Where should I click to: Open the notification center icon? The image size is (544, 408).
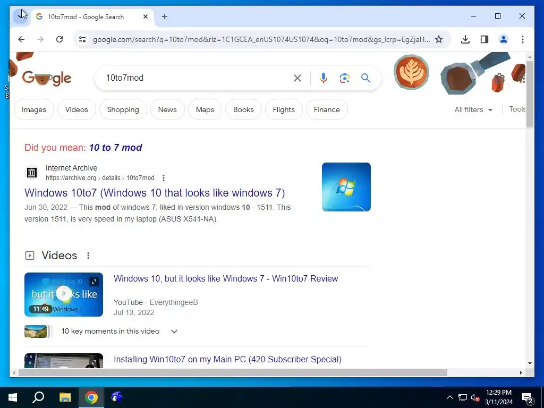[x=528, y=398]
